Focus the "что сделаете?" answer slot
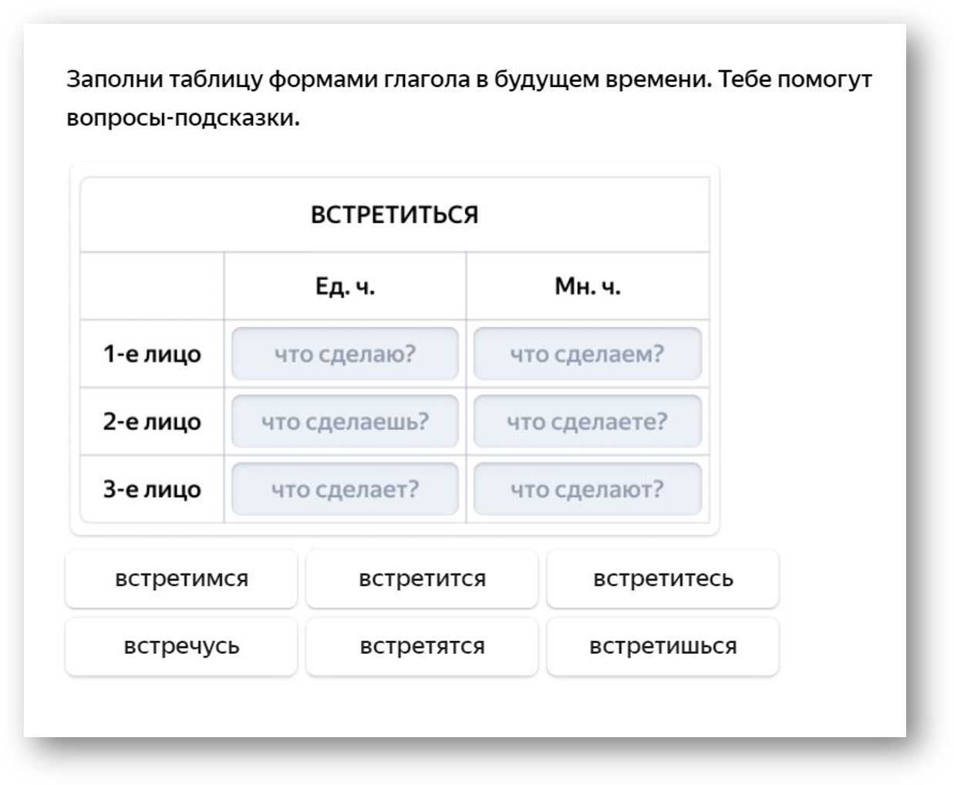Viewport: 954px width, 785px height. (587, 422)
